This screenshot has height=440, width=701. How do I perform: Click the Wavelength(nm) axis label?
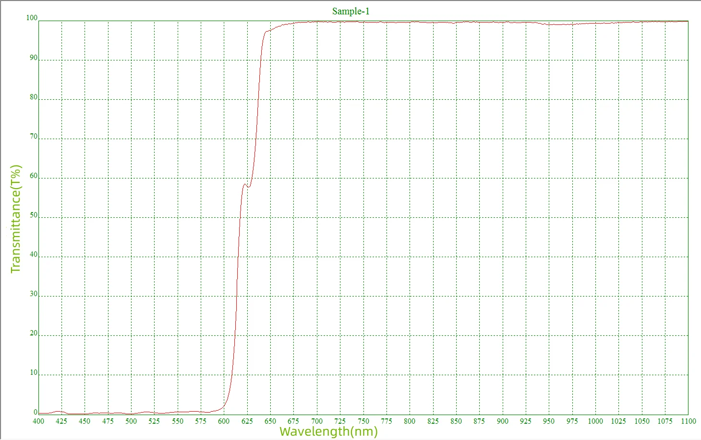[328, 431]
